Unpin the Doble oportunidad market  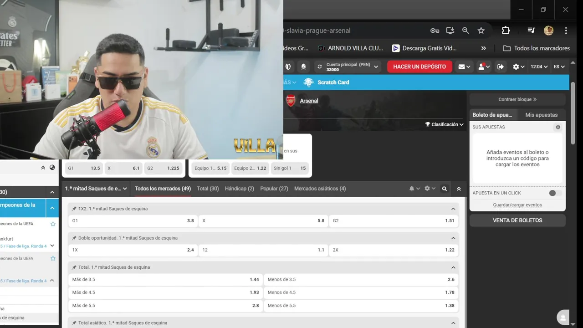74,238
